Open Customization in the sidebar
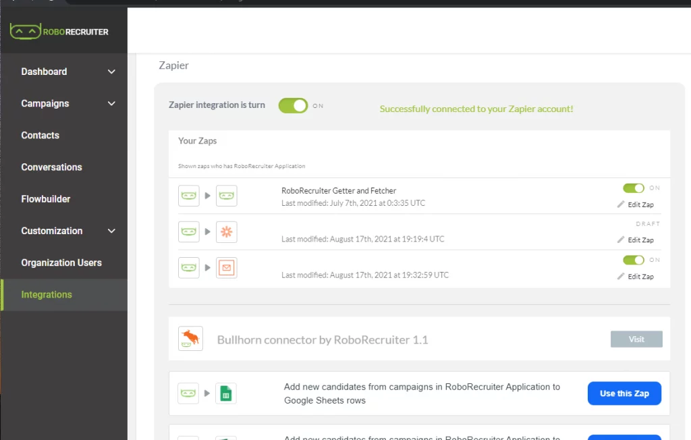This screenshot has width=691, height=440. [52, 231]
